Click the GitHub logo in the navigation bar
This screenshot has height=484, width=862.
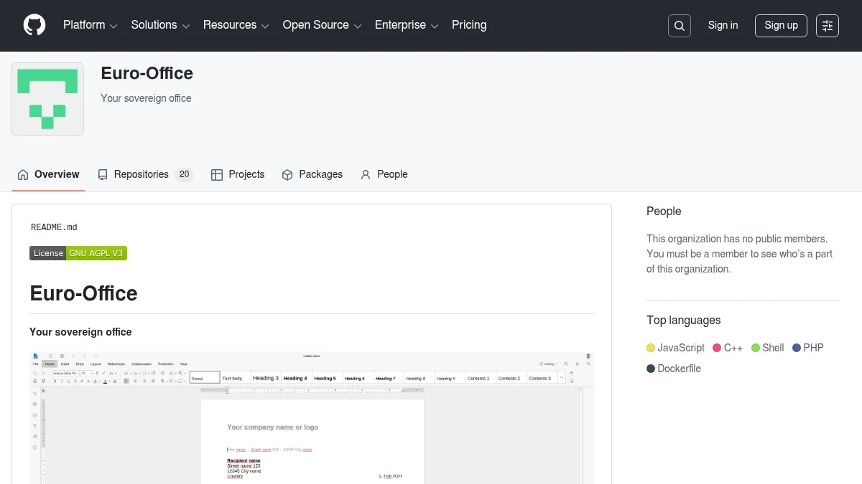click(x=34, y=25)
